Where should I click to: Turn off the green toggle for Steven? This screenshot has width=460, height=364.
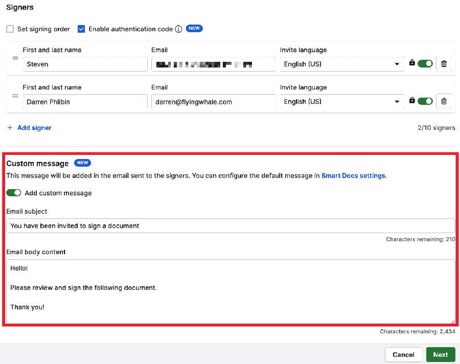[425, 63]
